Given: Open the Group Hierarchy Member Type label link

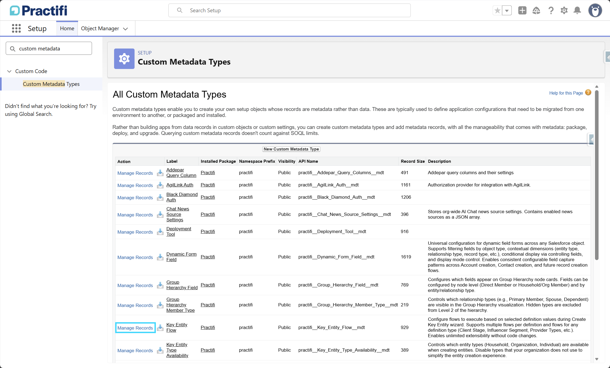Looking at the screenshot, I should 180,305.
